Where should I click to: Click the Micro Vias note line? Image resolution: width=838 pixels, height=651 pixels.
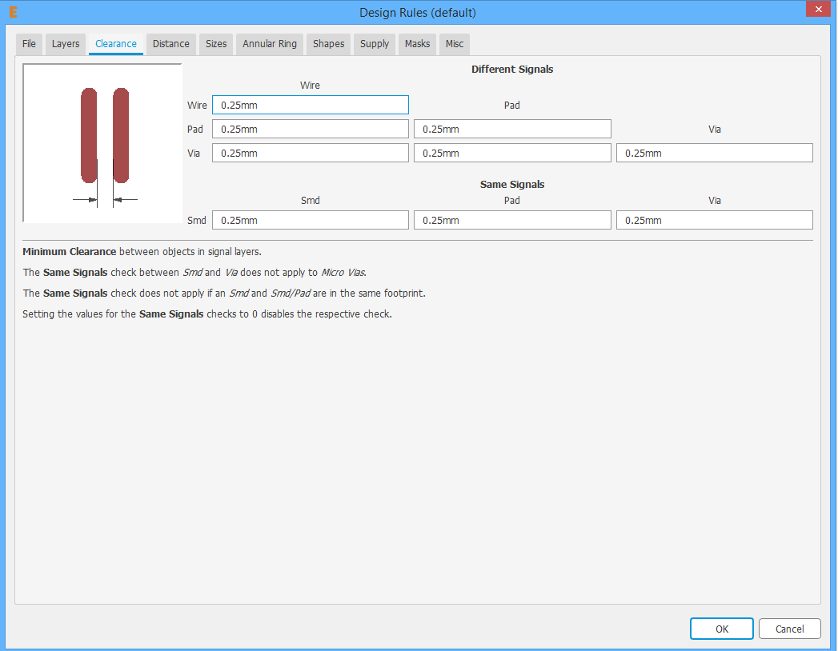(x=194, y=273)
